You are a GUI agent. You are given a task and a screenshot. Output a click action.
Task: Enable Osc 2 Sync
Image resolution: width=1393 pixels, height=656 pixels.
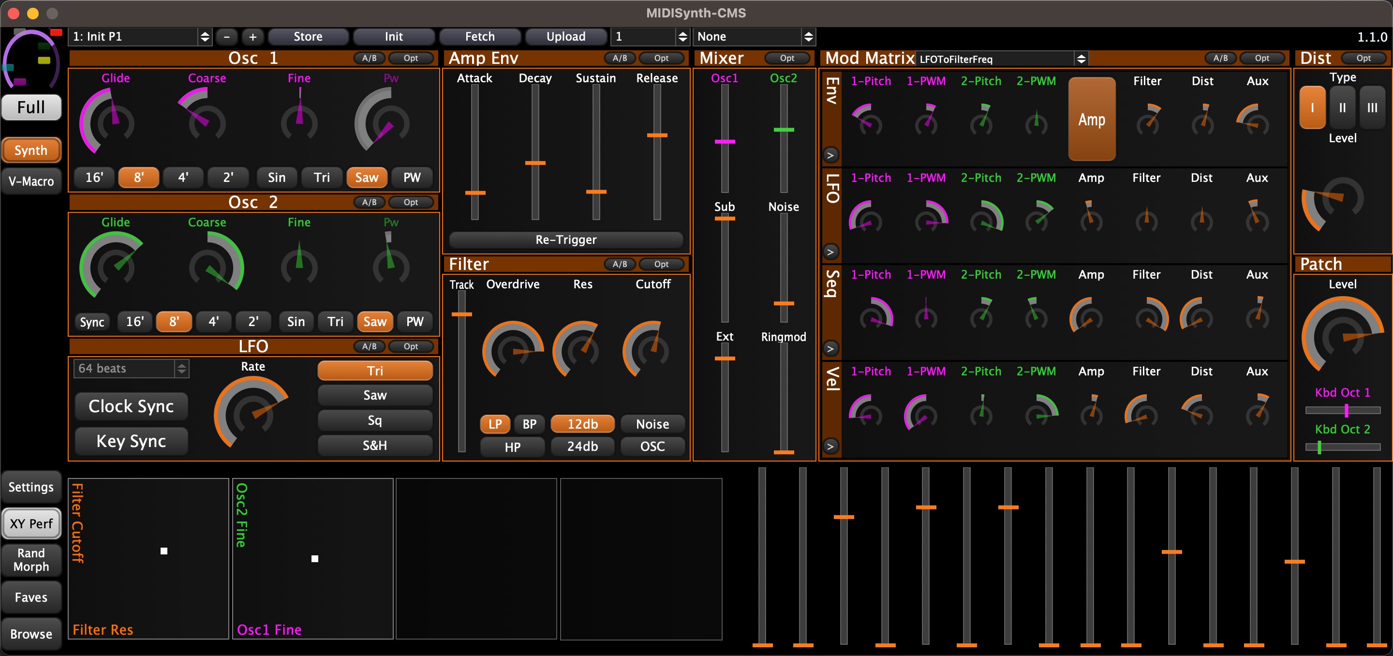click(x=92, y=322)
